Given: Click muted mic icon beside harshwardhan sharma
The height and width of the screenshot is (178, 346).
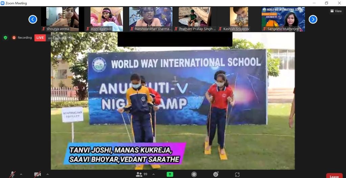Looking at the screenshot, I should pos(132,29).
